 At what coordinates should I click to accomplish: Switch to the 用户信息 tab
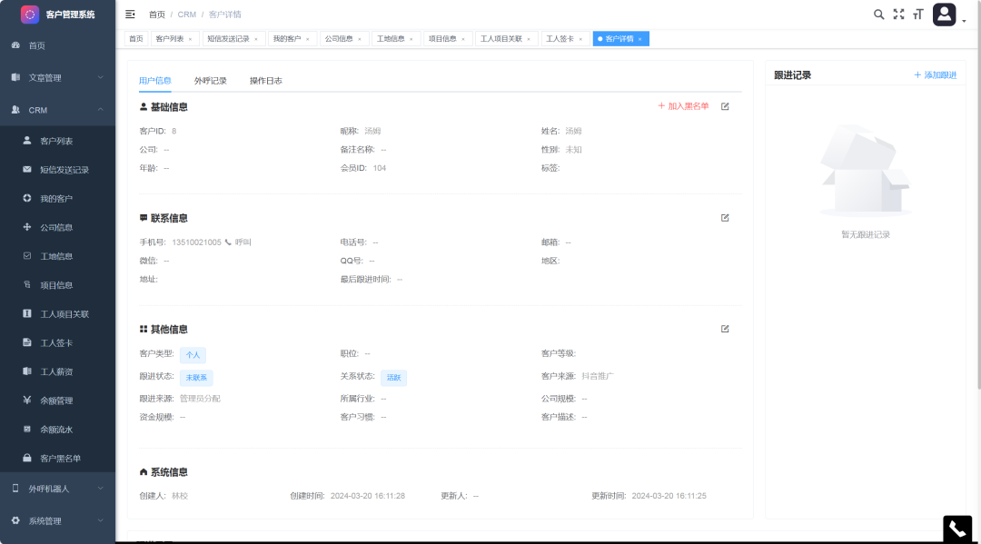pyautogui.click(x=155, y=81)
